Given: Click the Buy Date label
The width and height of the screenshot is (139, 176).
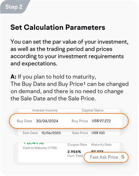Looking at the screenshot, I should [25, 121].
